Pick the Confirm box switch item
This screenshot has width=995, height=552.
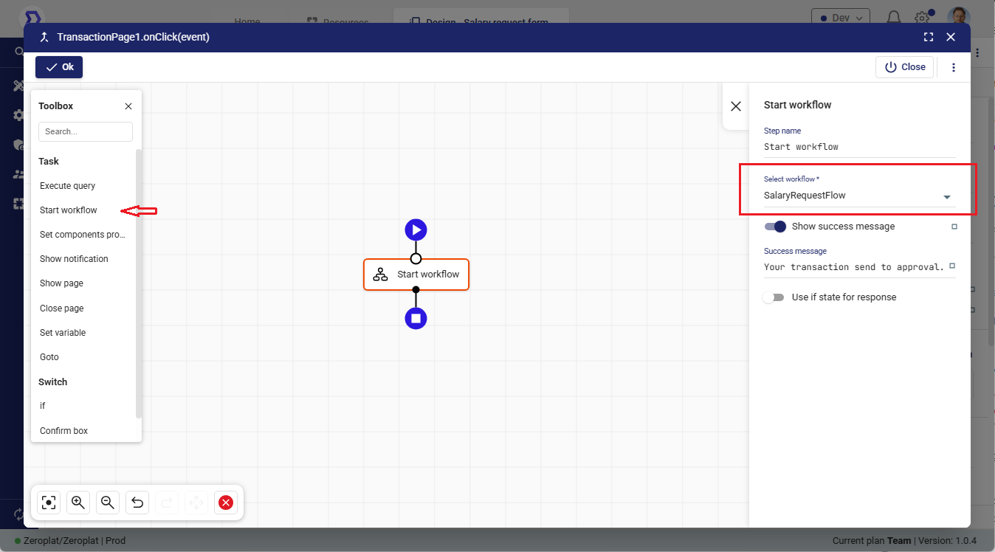click(64, 431)
